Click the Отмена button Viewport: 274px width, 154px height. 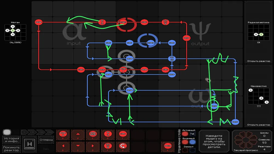click(46, 140)
